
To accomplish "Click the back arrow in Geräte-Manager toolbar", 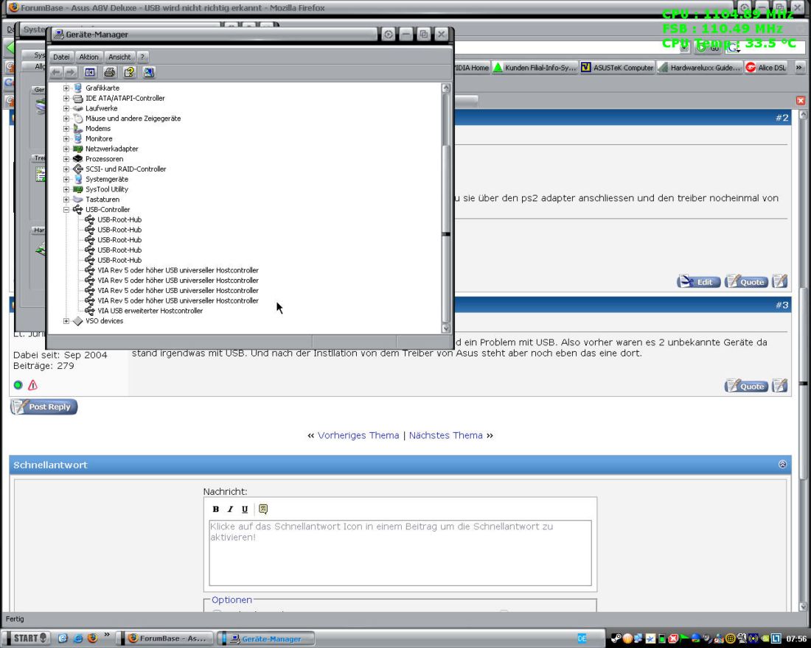I will (56, 72).
